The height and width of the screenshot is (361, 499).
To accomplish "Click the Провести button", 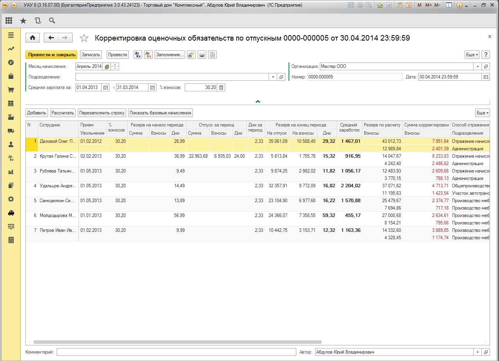I will (118, 55).
